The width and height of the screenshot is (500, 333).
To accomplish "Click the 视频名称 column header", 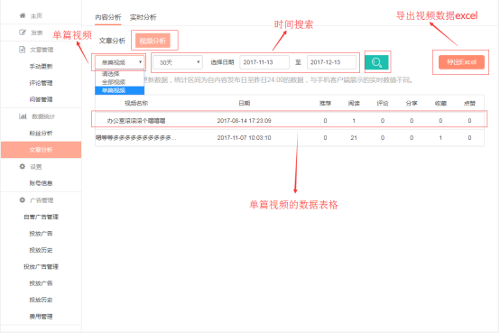I will (x=136, y=103).
